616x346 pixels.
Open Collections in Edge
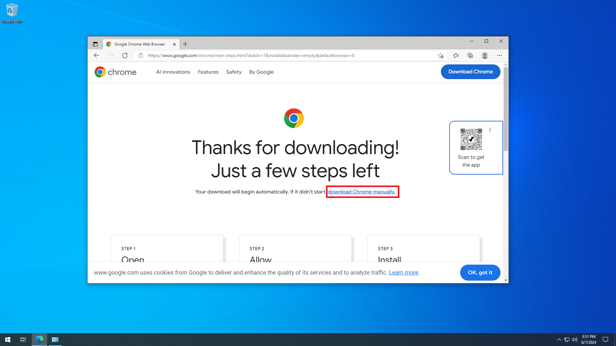tap(470, 55)
